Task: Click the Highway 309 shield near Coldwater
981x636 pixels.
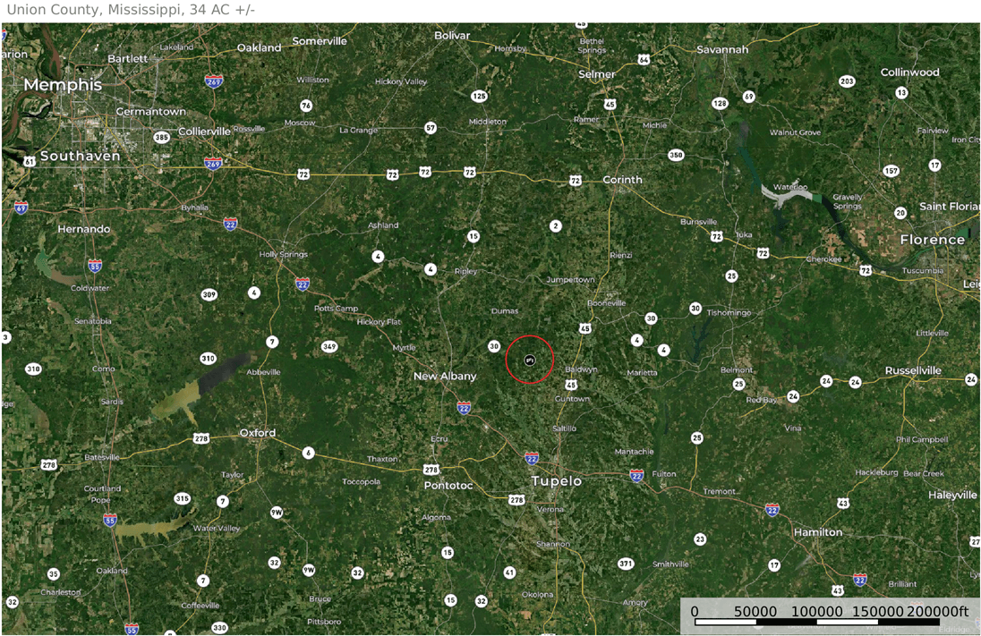Action: (209, 294)
